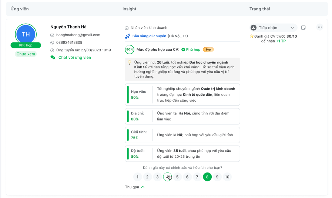Click the green check Phù hợp icon

[x=183, y=49]
